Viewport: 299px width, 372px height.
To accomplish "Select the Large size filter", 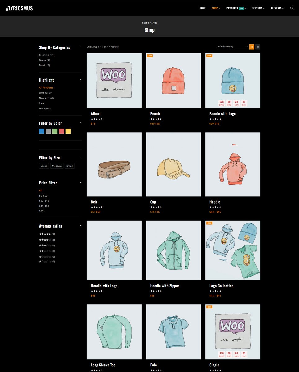I will 44,166.
